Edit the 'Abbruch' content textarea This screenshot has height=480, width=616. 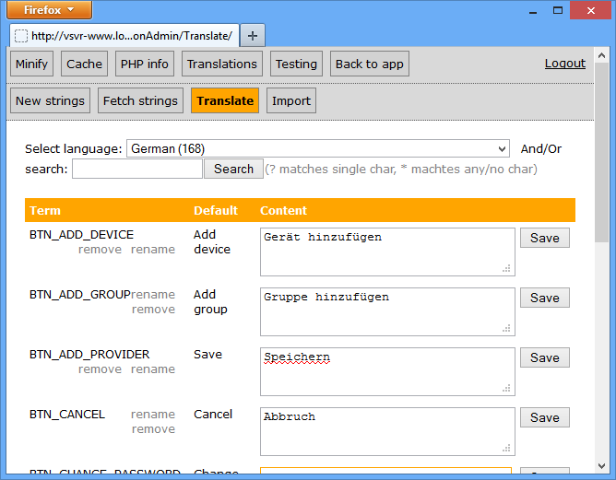[x=387, y=431]
